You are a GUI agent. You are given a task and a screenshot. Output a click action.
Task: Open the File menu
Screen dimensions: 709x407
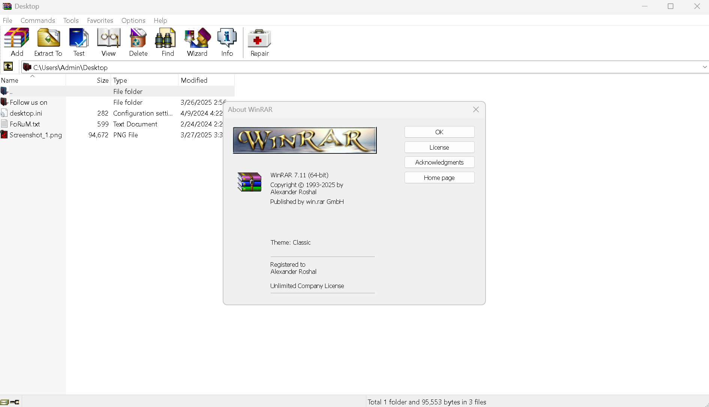[x=7, y=21]
